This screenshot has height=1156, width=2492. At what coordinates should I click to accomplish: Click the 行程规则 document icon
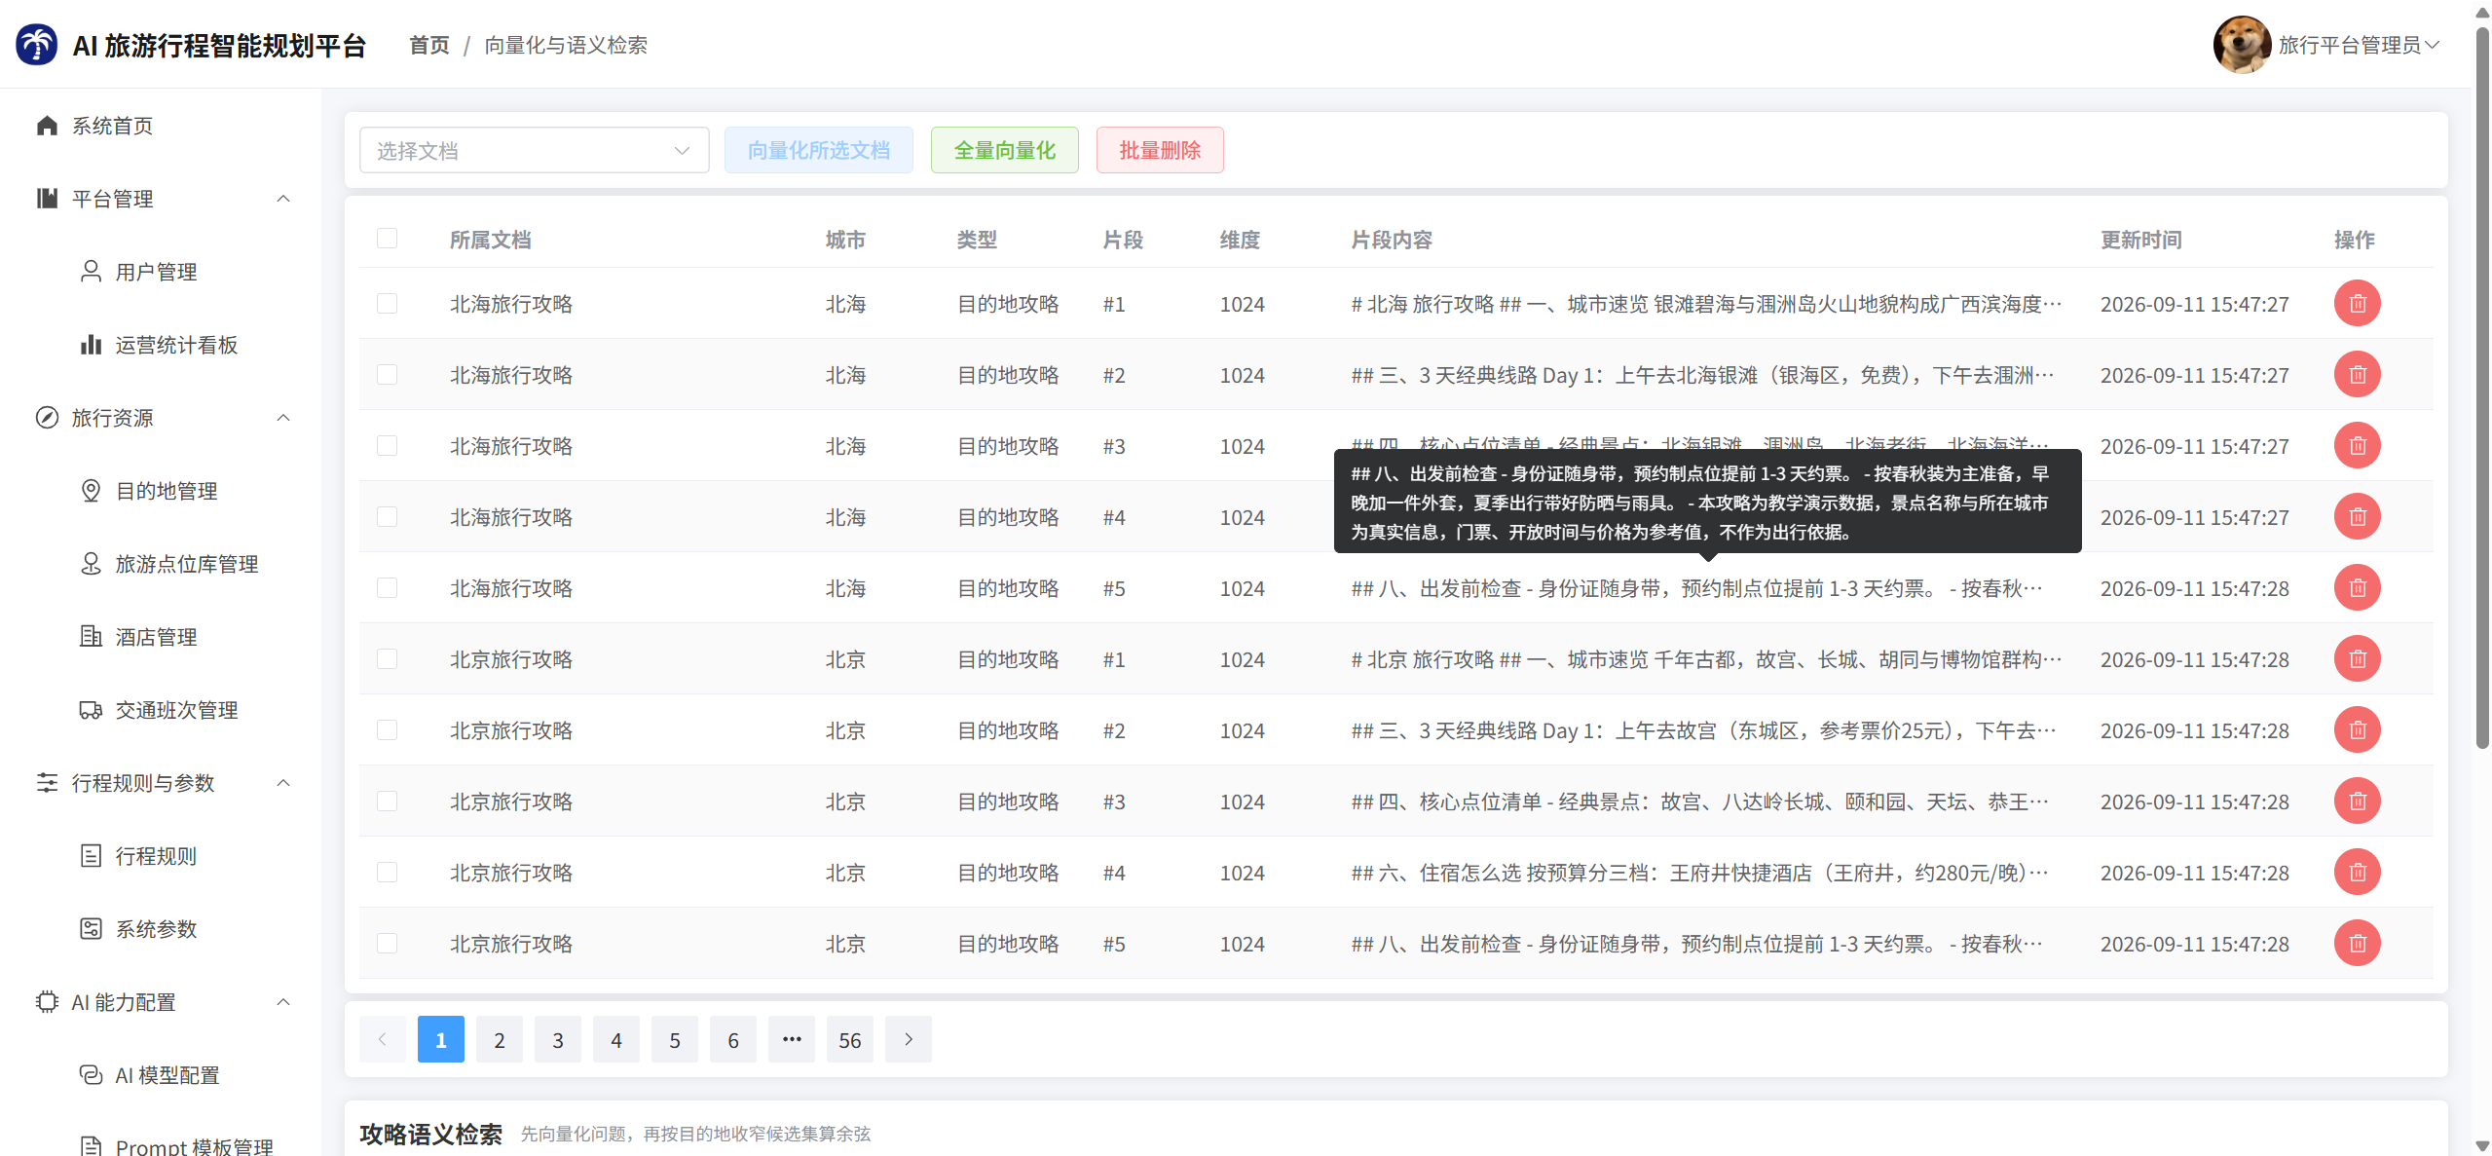pos(91,856)
